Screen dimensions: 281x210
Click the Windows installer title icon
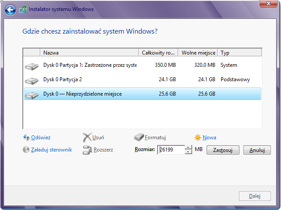(23, 10)
